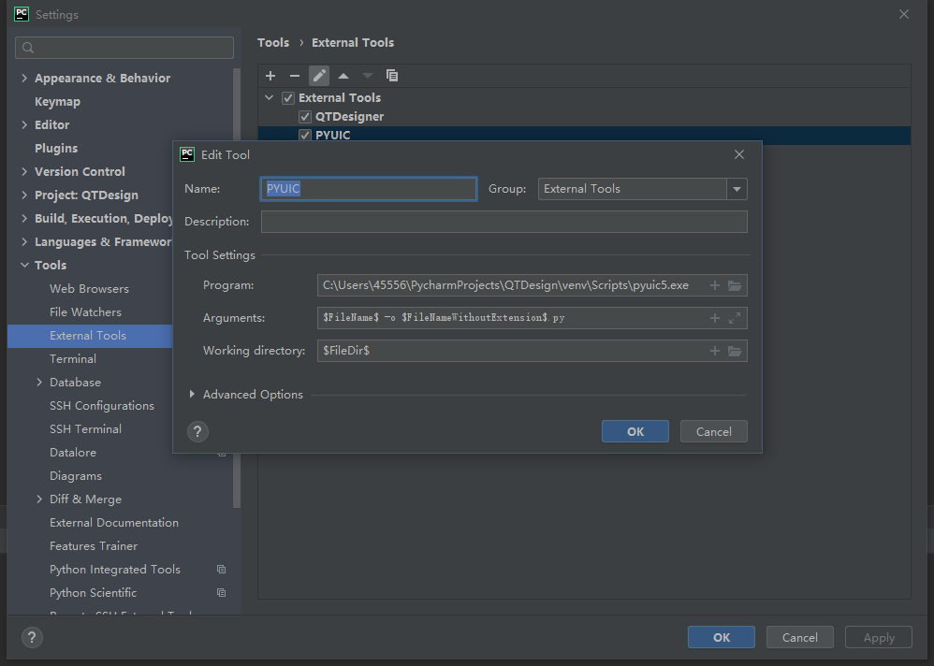The width and height of the screenshot is (934, 666).
Task: Click the Copy tool duplicate icon
Action: (391, 76)
